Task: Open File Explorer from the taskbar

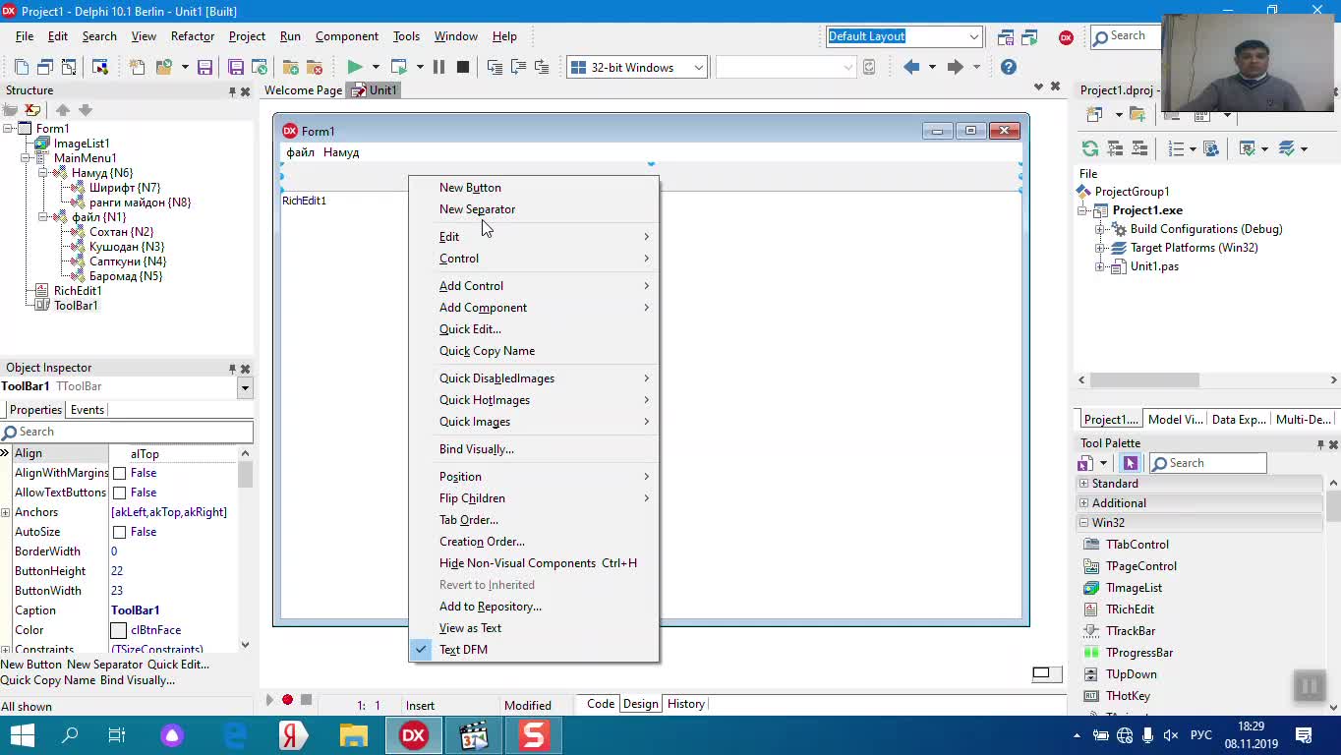Action: [353, 735]
